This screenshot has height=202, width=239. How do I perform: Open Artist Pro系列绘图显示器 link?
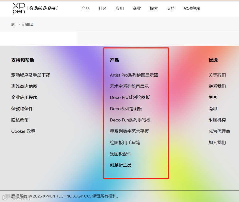tap(134, 75)
